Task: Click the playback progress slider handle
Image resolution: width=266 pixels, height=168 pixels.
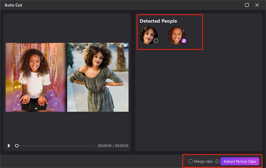Action: tap(17, 146)
